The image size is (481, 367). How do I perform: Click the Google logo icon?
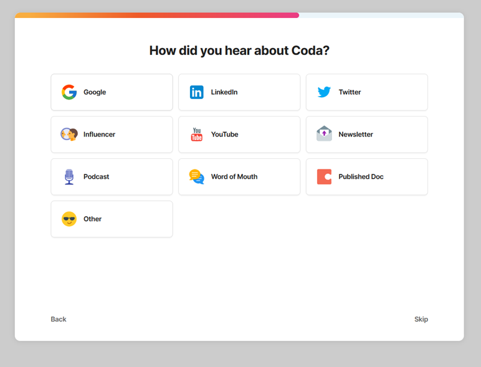coord(69,92)
